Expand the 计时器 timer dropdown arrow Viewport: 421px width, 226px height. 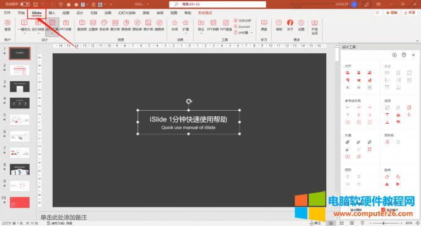[x=251, y=33]
